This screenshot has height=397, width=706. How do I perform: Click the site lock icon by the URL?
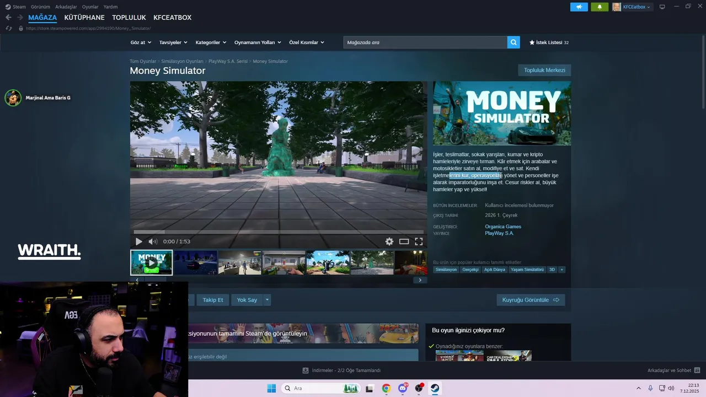pos(21,28)
